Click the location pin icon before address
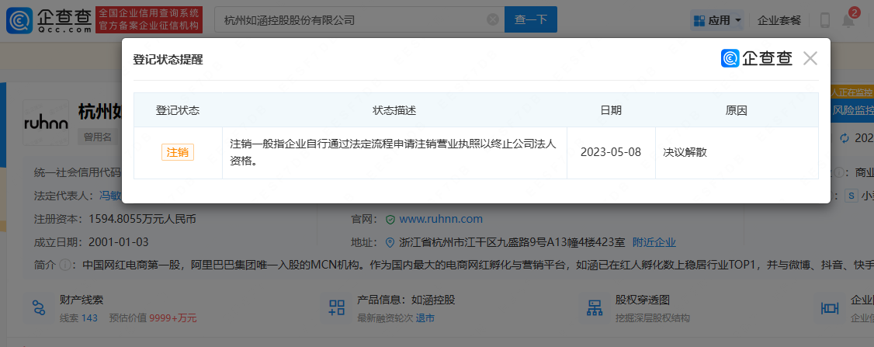Screen dimensions: 874x347 click(x=390, y=242)
